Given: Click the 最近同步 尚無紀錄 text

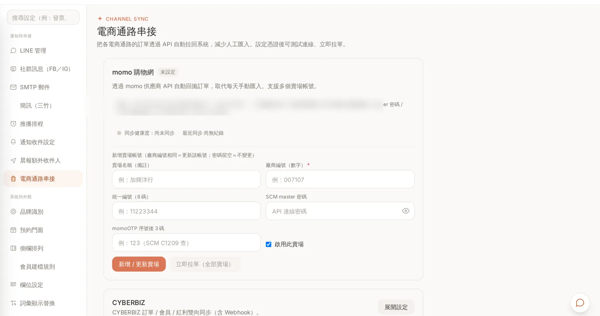Looking at the screenshot, I should [203, 133].
